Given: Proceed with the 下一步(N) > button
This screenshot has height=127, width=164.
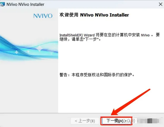Looking at the screenshot, I should point(117,121).
